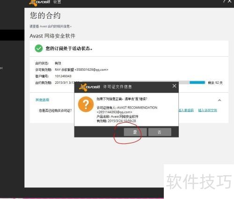Click the highlighted black item in the left sidebar

(x=12, y=35)
